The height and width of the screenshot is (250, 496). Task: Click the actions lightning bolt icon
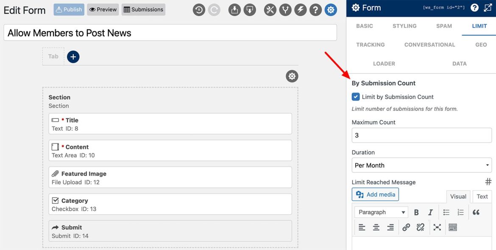[301, 9]
